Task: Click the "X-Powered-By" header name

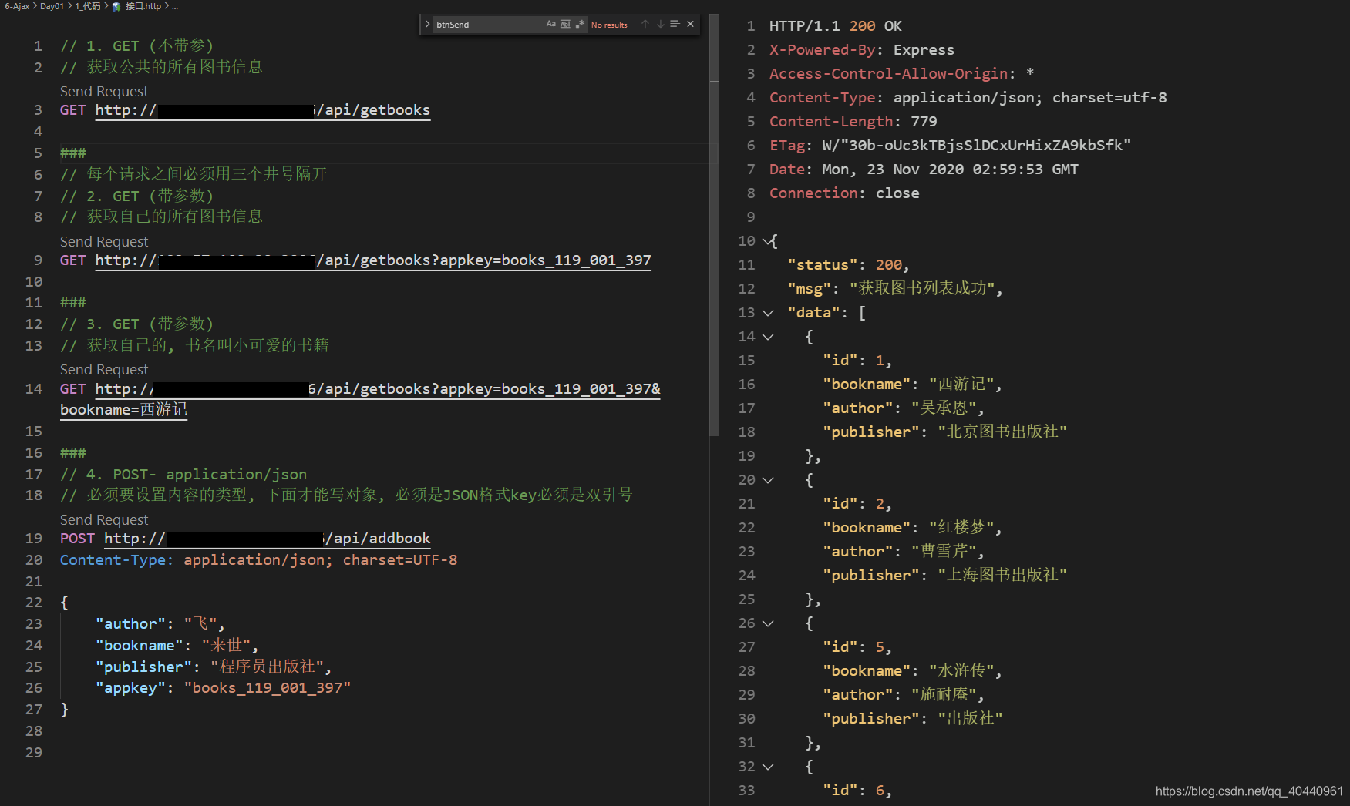Action: (822, 50)
